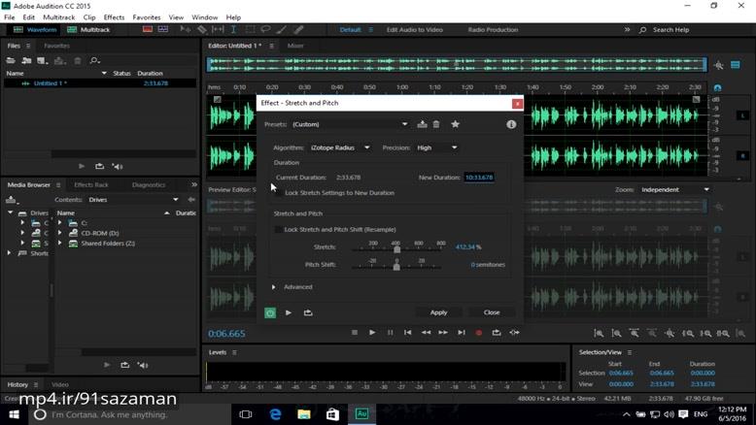
Task: Select Default workspace
Action: tap(350, 29)
